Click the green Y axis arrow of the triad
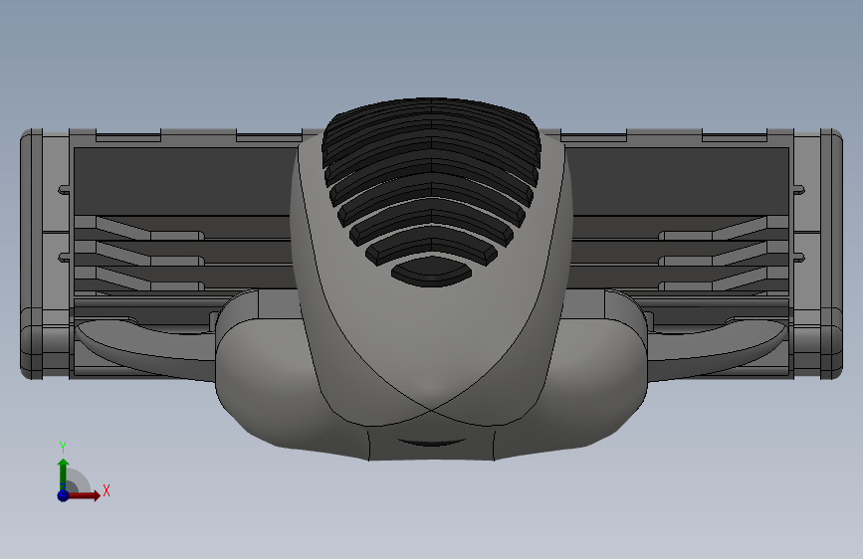The width and height of the screenshot is (863, 559). pyautogui.click(x=64, y=473)
